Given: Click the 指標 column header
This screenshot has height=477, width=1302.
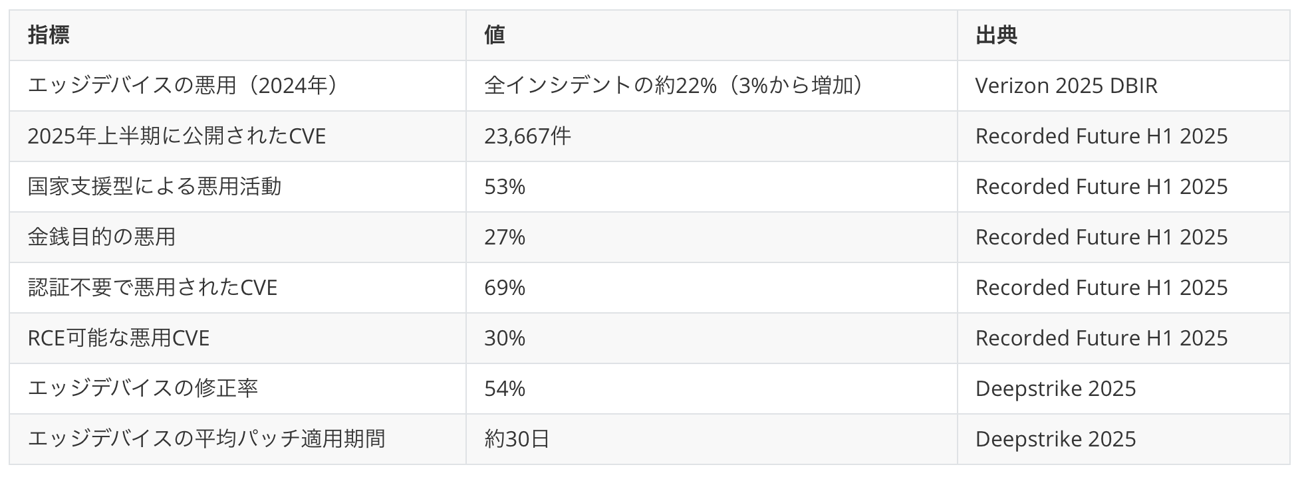Looking at the screenshot, I should click(49, 35).
